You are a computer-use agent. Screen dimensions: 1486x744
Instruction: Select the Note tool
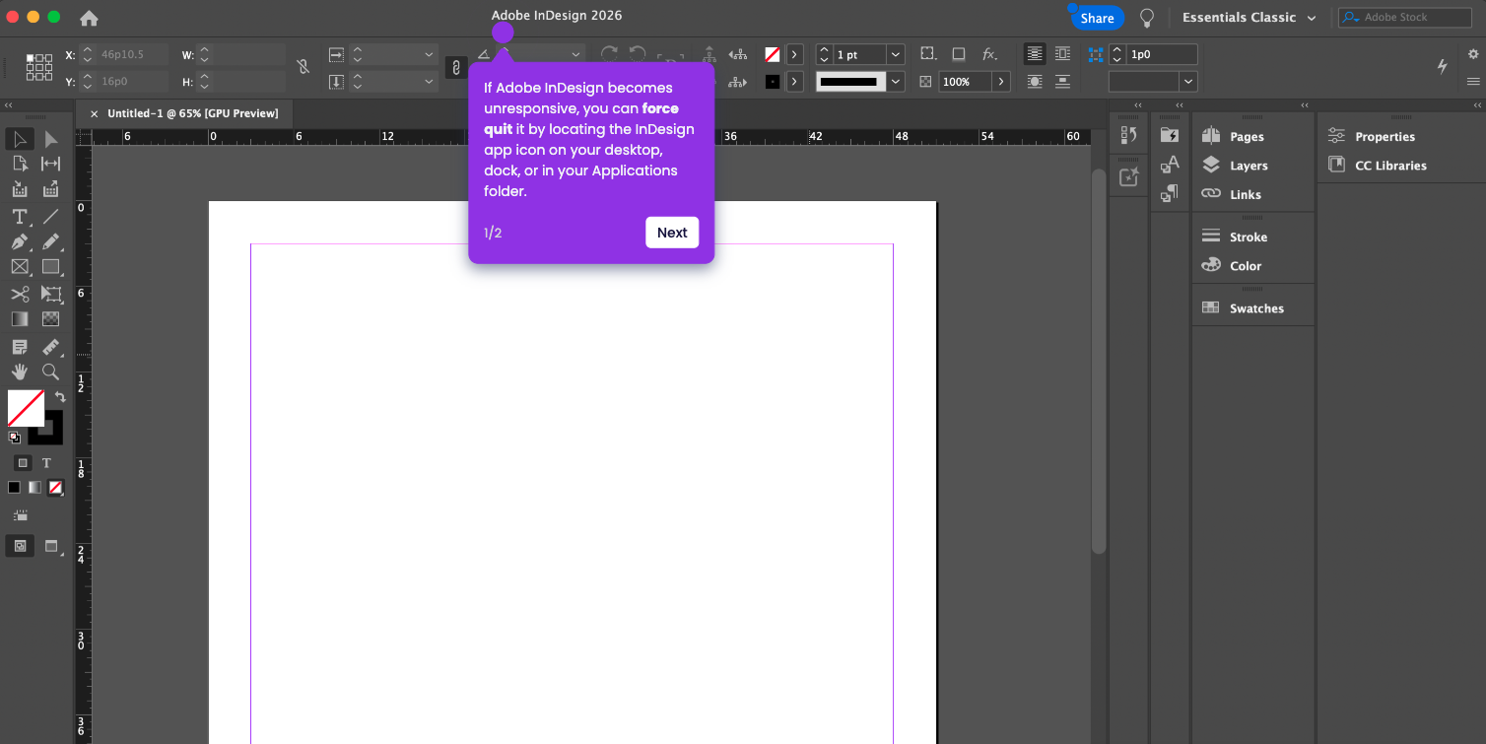(x=20, y=347)
